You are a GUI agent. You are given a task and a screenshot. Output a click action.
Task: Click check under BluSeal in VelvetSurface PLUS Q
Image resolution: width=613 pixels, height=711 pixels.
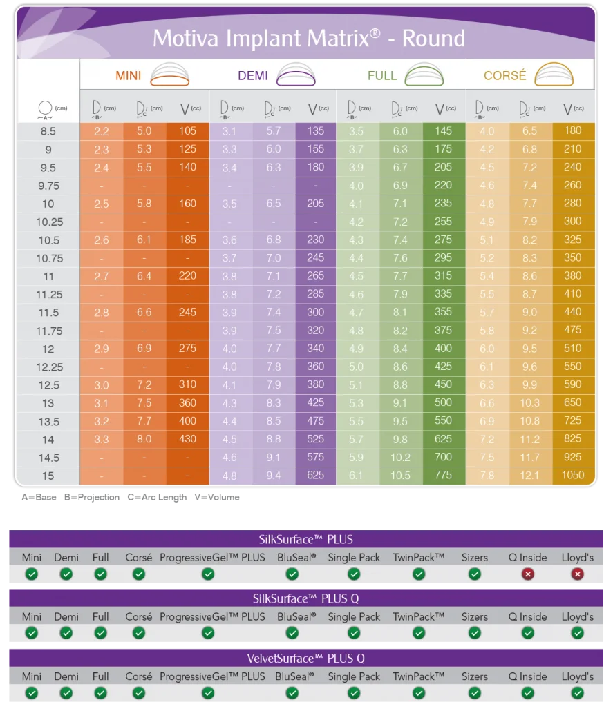point(292,693)
